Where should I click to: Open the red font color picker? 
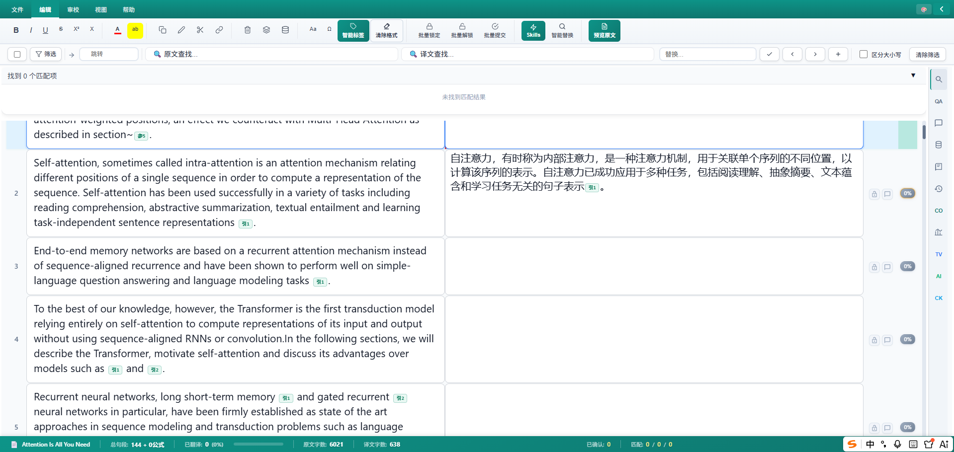[117, 30]
